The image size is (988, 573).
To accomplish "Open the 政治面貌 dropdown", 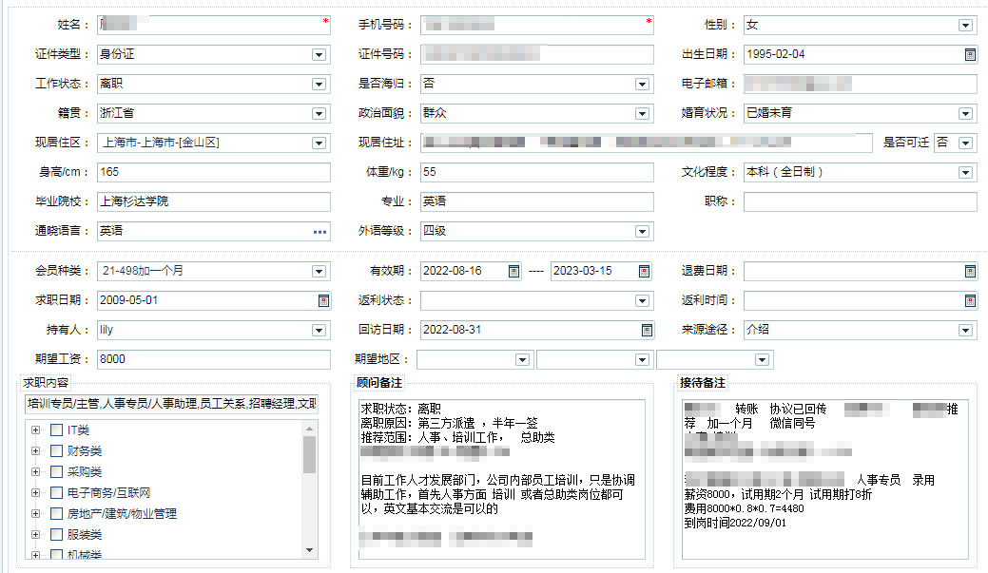I will 642,114.
